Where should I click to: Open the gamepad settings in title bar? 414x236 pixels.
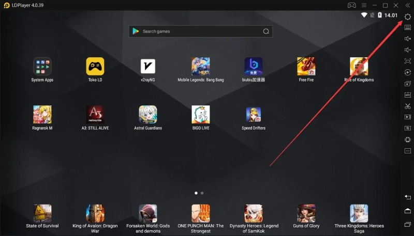pyautogui.click(x=352, y=5)
